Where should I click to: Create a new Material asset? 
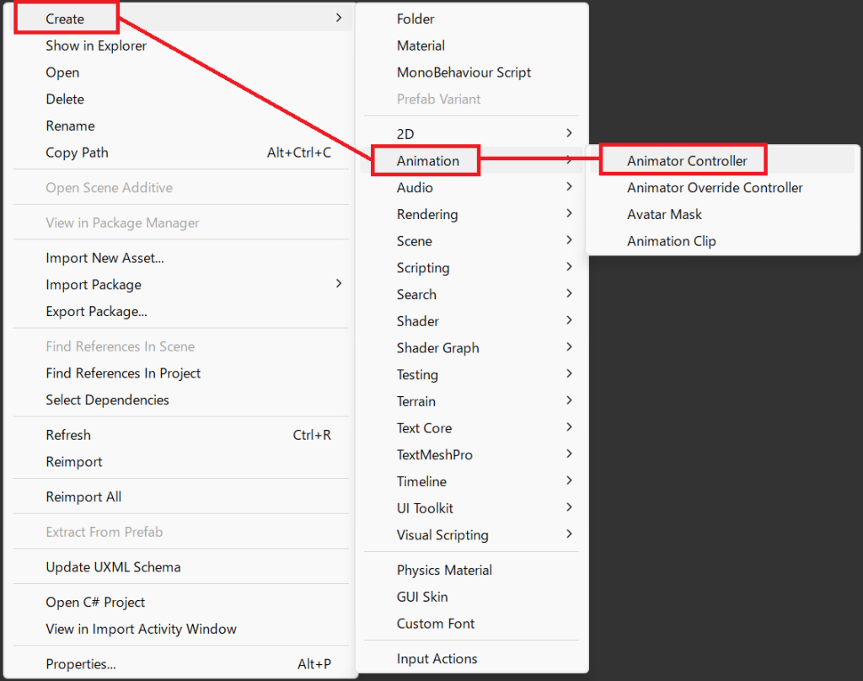tap(421, 46)
